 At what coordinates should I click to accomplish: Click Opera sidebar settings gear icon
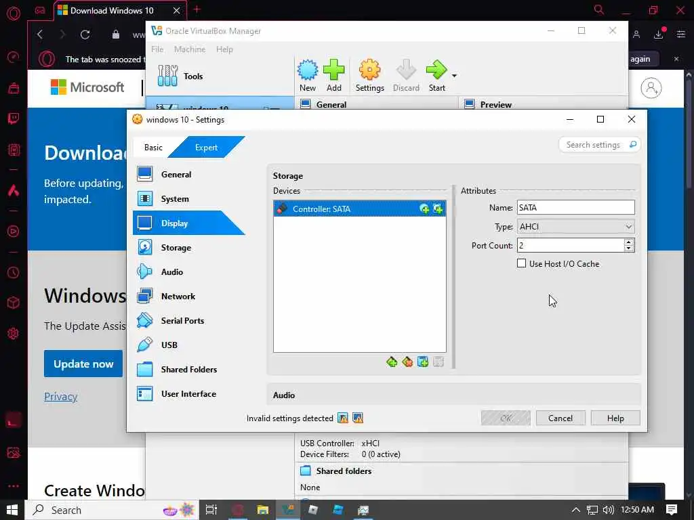tap(14, 333)
